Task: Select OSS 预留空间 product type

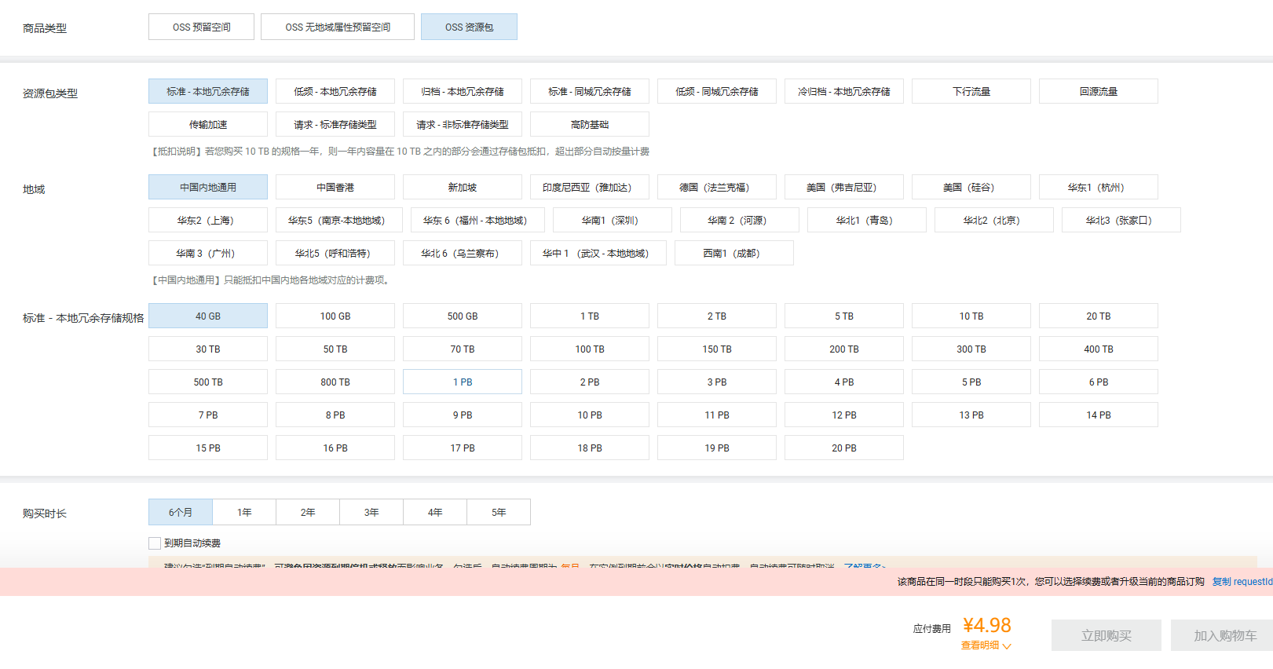Action: point(201,27)
